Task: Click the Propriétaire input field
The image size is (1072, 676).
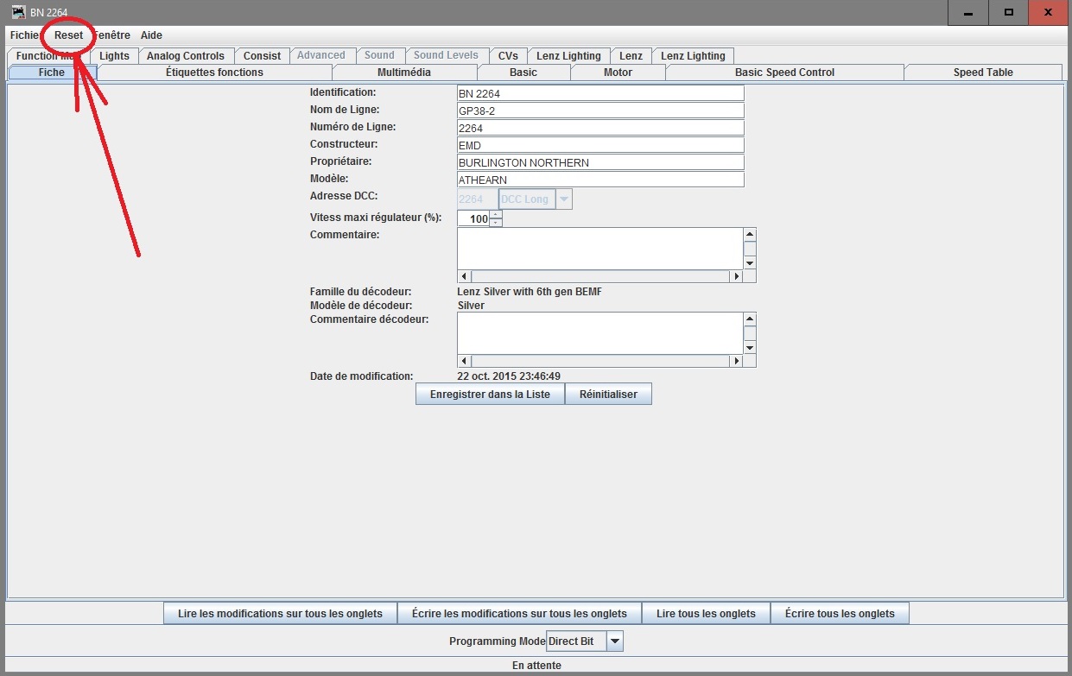Action: [600, 162]
